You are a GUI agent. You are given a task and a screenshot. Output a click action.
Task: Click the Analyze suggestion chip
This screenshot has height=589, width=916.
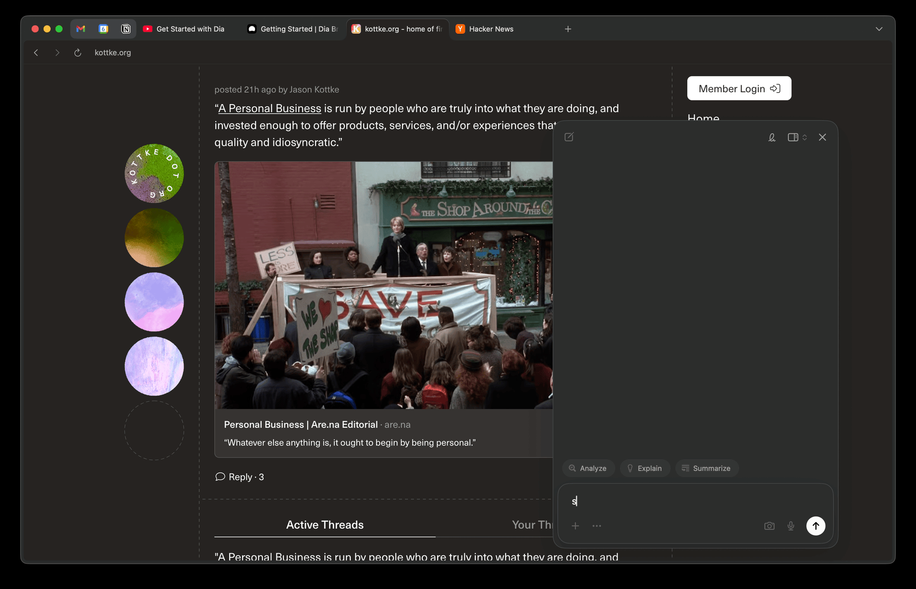[x=588, y=468]
